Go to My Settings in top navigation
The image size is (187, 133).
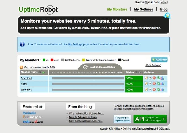click(144, 9)
